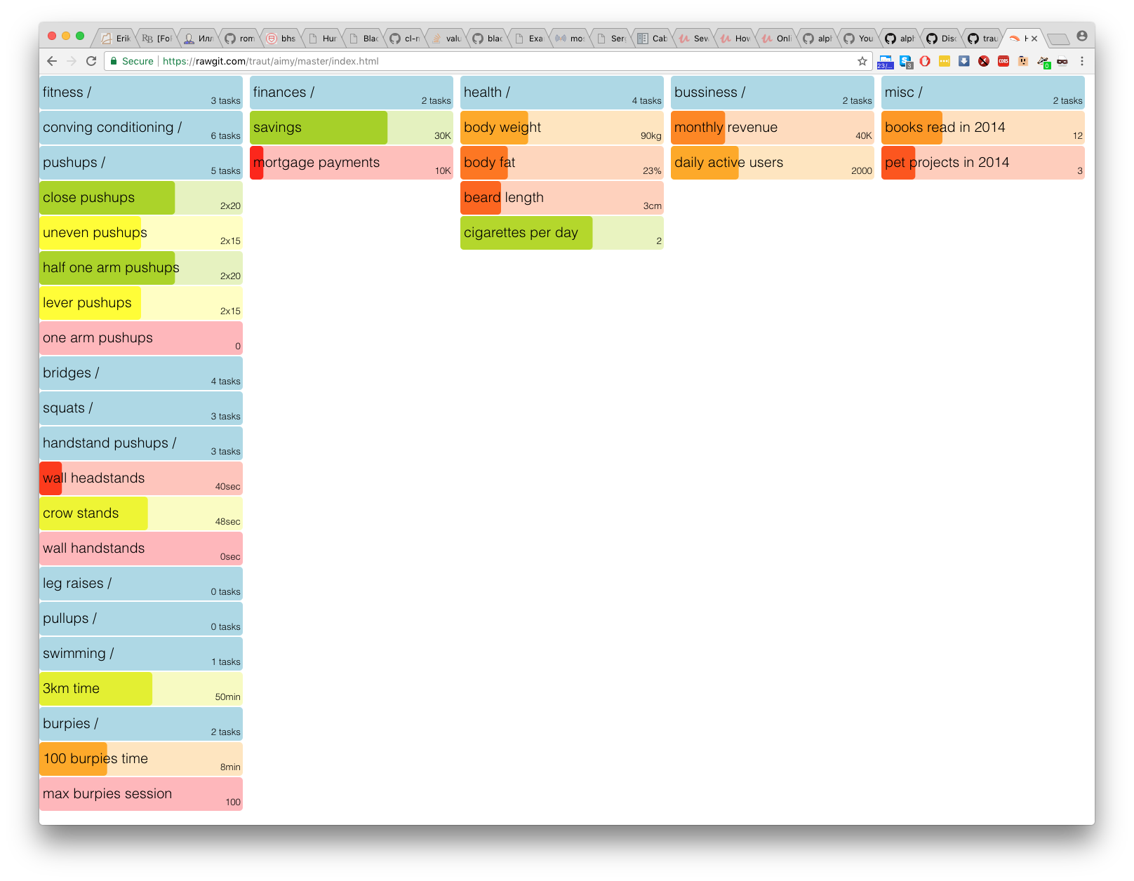The image size is (1134, 881).
Task: Expand the bridges category card
Action: (x=140, y=372)
